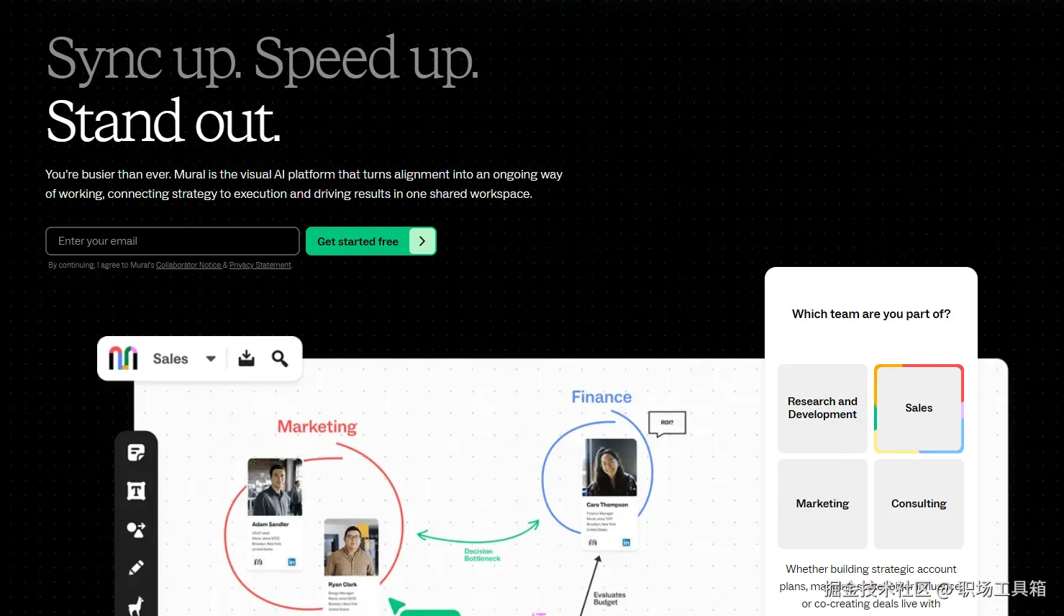Click the download icon in Sales toolbar
This screenshot has height=616, width=1064.
(246, 358)
